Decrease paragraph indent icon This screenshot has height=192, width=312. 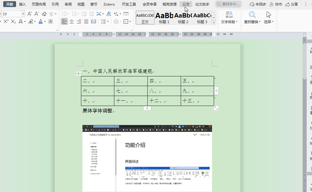(x=84, y=14)
